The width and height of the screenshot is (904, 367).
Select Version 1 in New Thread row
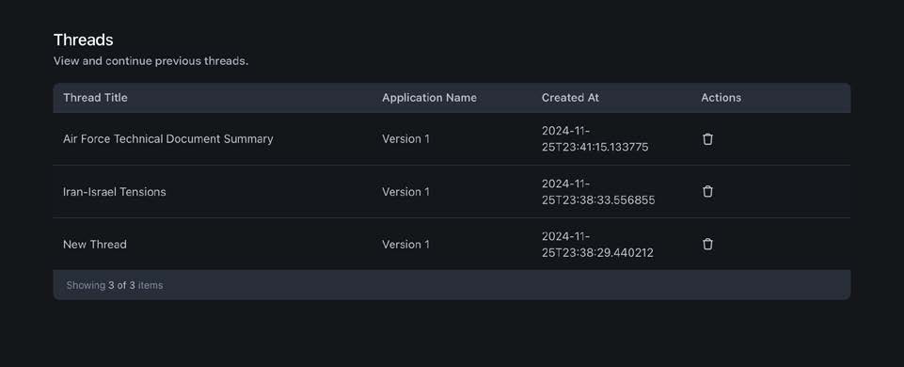click(x=405, y=244)
